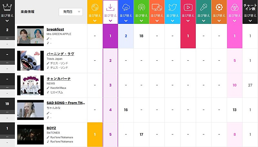
Task: Click the pink overlapping circles icon
Action: pyautogui.click(x=234, y=8)
